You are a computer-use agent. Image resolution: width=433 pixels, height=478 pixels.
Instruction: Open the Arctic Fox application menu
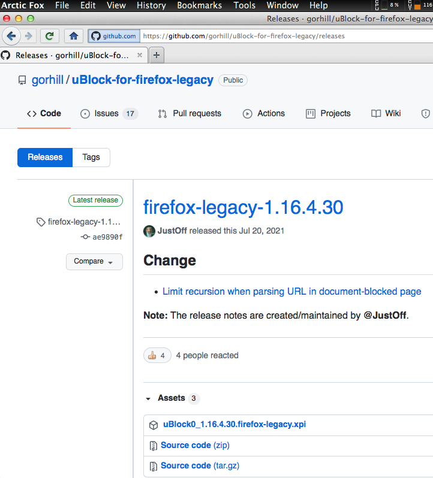coord(23,5)
